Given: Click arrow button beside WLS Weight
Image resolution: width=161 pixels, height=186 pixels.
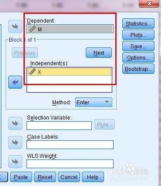Looking at the screenshot, I should (x=15, y=162).
